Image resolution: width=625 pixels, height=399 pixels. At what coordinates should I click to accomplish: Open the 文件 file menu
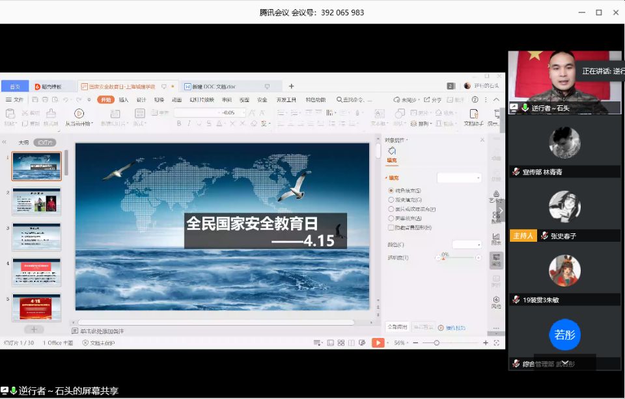click(15, 99)
